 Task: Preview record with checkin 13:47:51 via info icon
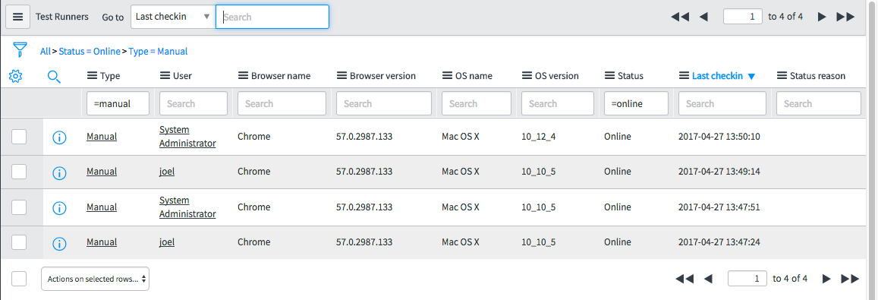[59, 208]
